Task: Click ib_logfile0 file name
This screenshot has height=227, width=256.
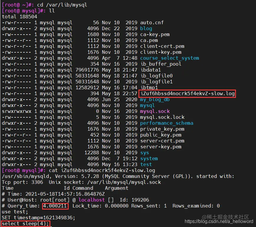Action: (x=156, y=76)
